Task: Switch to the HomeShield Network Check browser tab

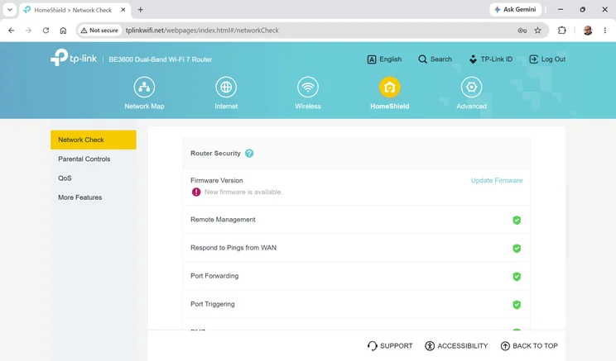Action: pos(73,10)
